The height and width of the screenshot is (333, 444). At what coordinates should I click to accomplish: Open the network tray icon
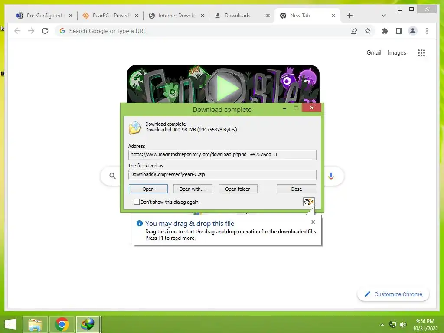point(393,325)
